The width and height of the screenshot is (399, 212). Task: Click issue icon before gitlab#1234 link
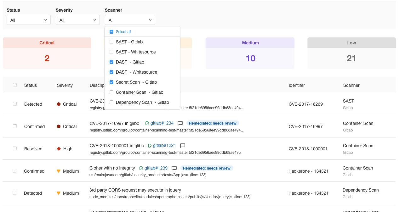pos(147,123)
